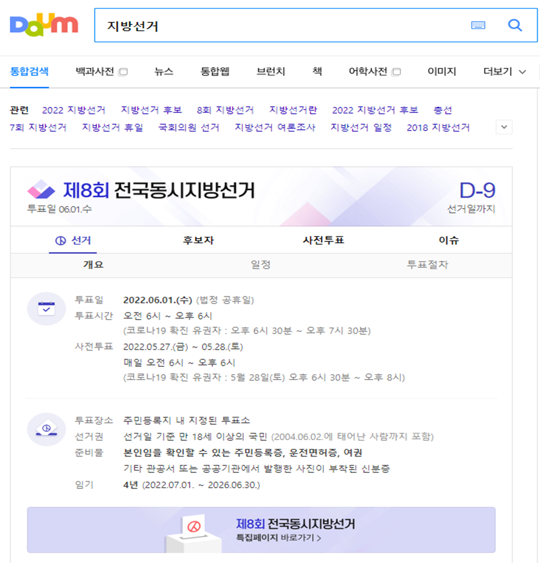Select the 일정 sub-tab

tap(261, 265)
